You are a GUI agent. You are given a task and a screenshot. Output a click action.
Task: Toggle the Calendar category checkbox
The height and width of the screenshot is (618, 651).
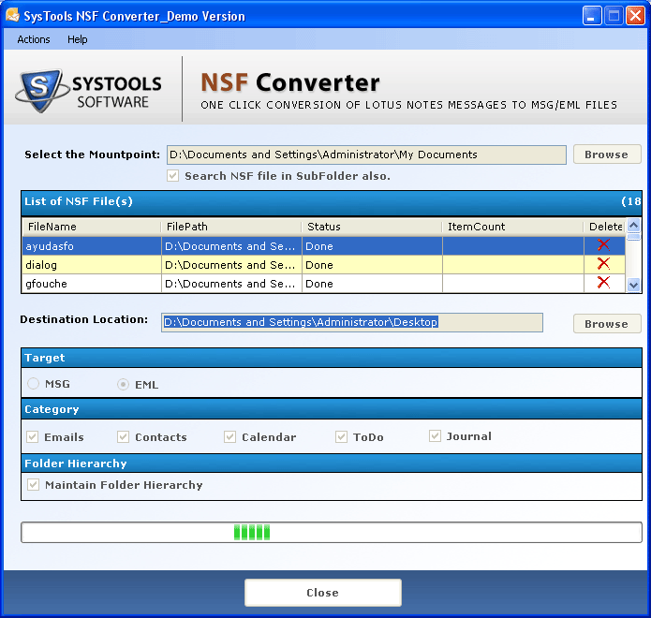[229, 436]
